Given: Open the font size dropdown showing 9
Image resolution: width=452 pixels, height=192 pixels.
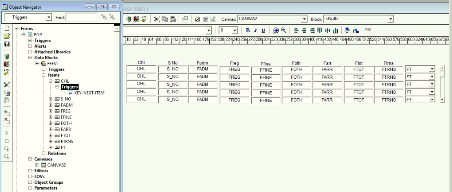Looking at the screenshot, I should [x=235, y=30].
